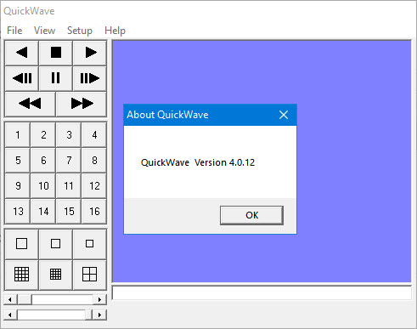Viewport: 417px width, 329px height.
Task: Select camera channel 3
Action: click(x=69, y=135)
